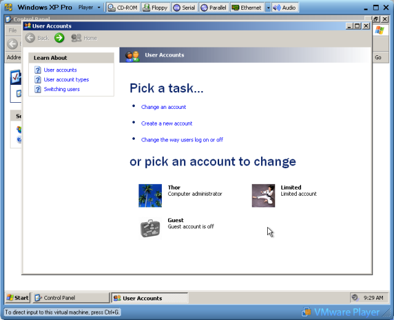Click the Windows flag logo in Control Panel
Image resolution: width=394 pixels, height=320 pixels.
379,30
